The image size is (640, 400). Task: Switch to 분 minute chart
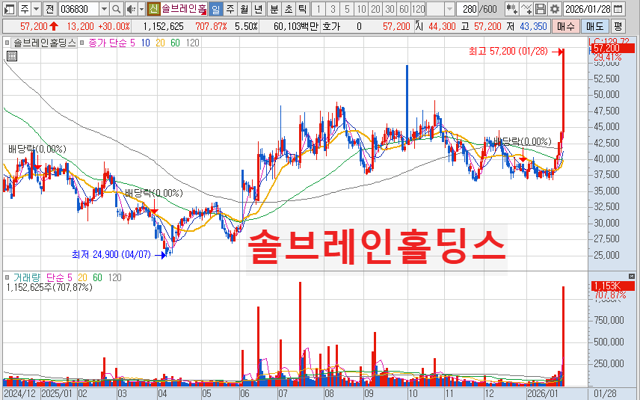[274, 9]
